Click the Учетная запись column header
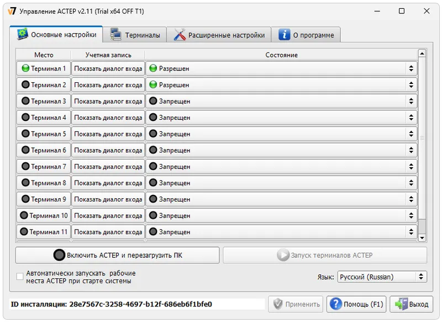This screenshot has height=323, width=442. [108, 55]
